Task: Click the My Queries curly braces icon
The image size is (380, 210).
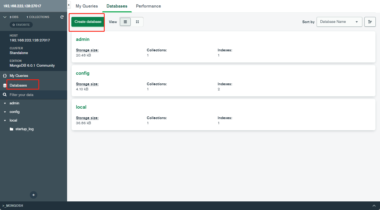Action: tap(5, 76)
